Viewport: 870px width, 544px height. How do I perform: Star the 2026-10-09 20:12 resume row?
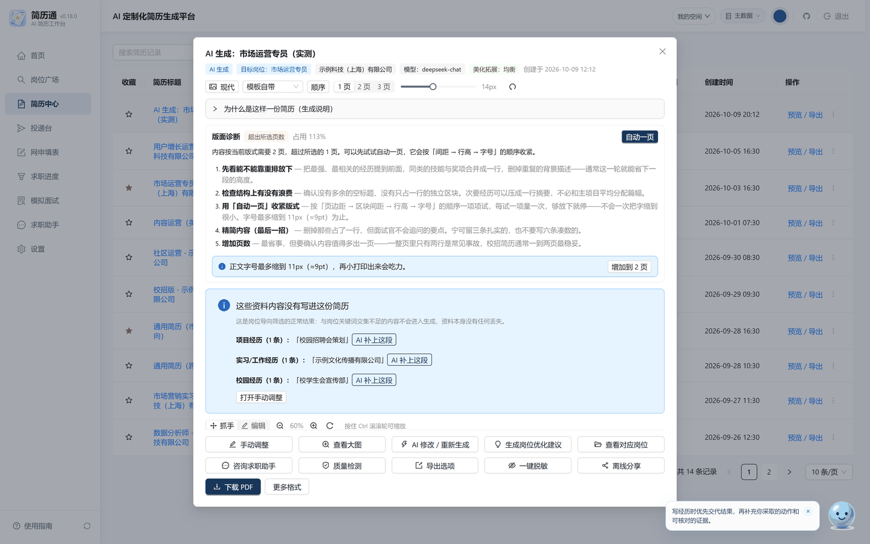(129, 114)
